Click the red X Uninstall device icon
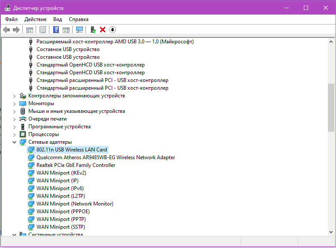336x248 pixels. click(103, 30)
